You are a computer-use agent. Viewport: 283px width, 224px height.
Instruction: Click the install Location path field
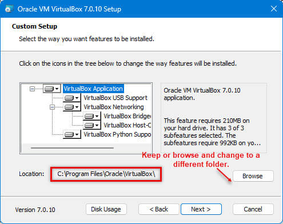coord(106,174)
